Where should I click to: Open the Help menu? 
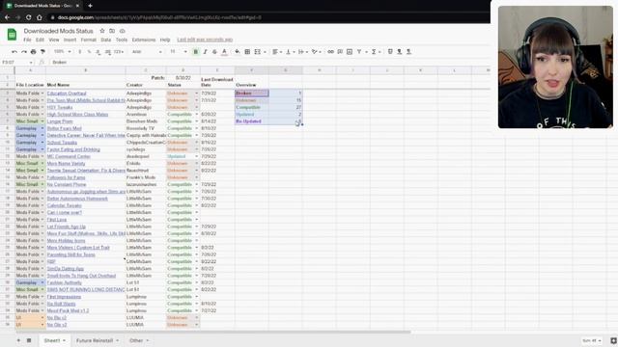[x=165, y=40]
